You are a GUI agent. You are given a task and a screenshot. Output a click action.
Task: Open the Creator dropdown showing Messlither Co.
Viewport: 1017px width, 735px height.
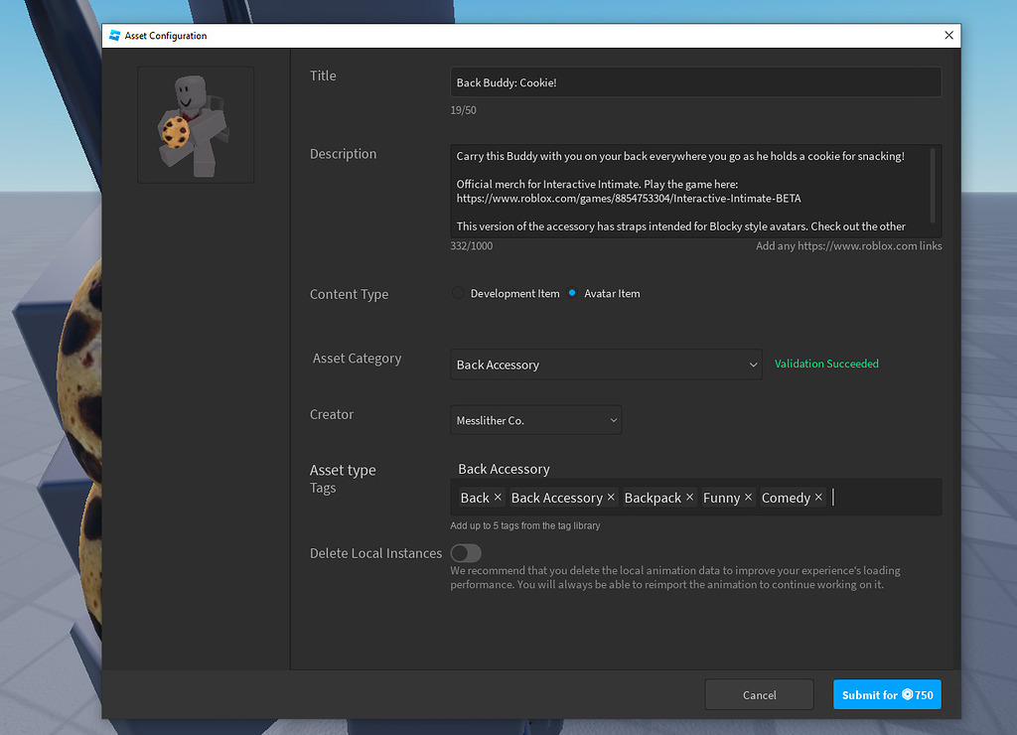(x=536, y=419)
